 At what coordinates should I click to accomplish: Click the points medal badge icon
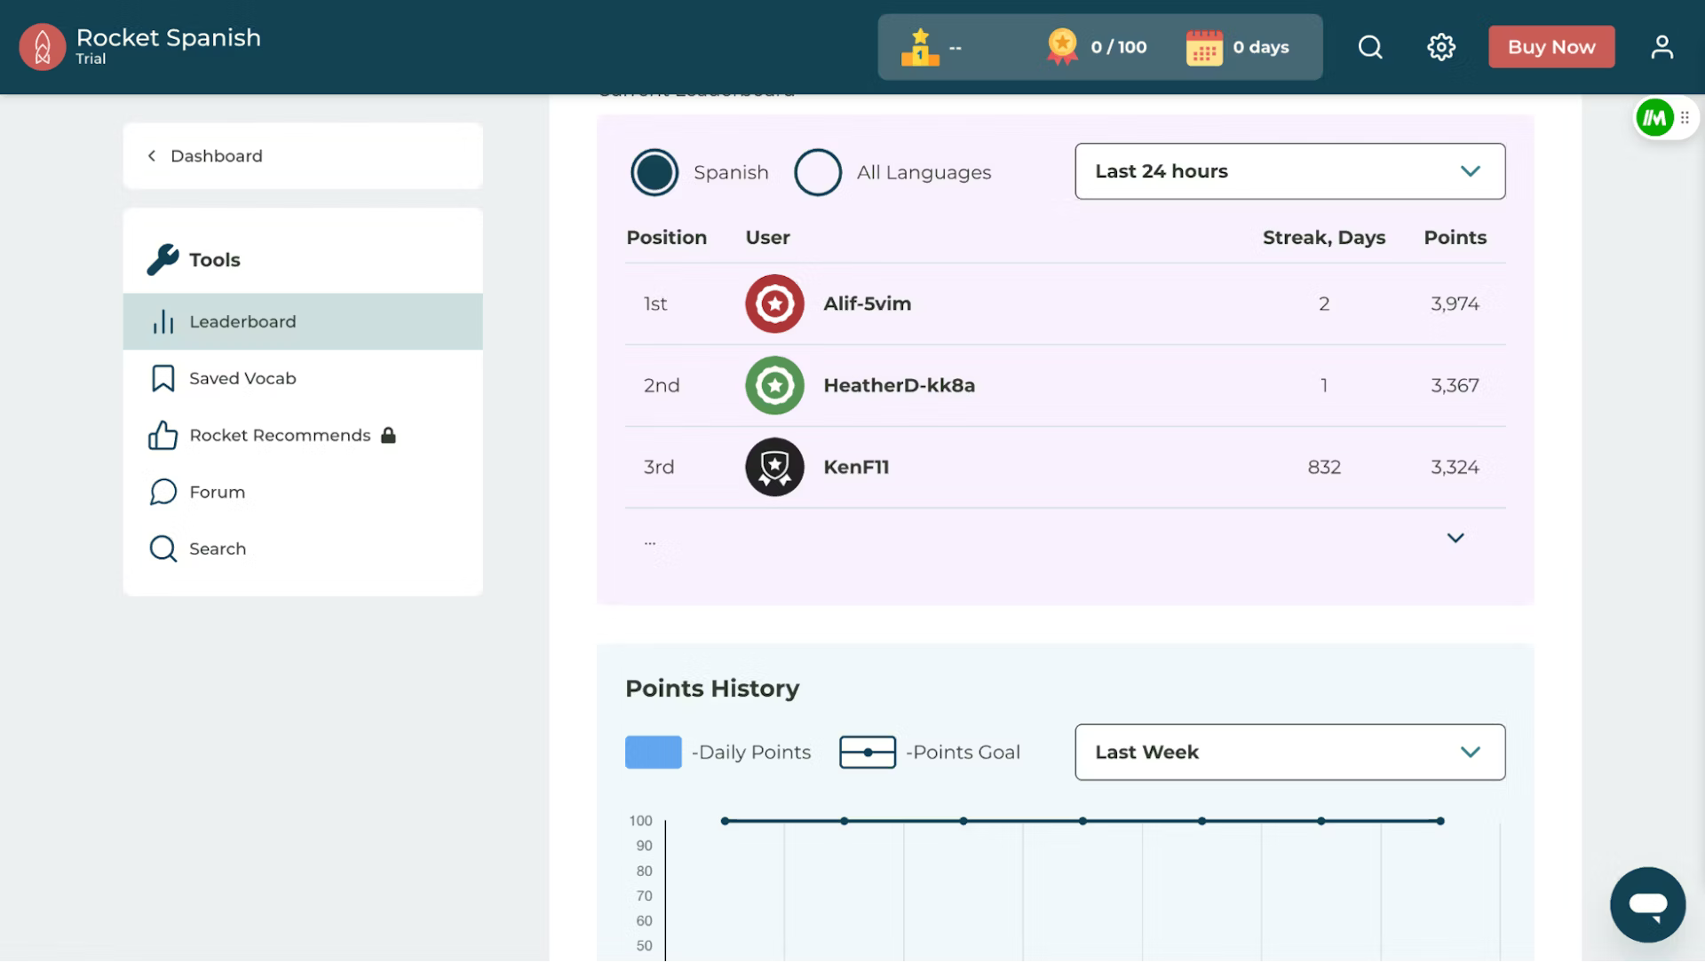click(1062, 47)
